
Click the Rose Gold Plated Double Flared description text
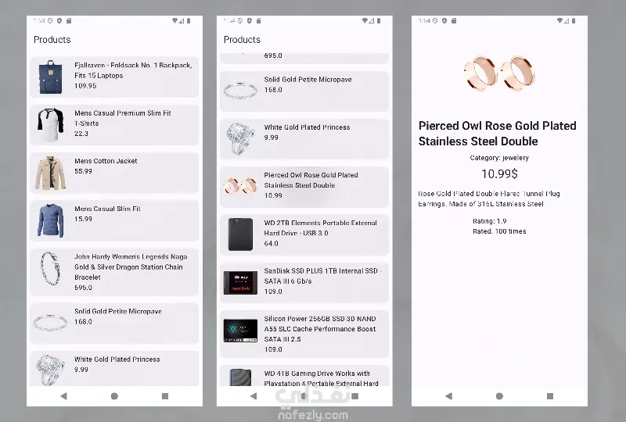pos(489,198)
